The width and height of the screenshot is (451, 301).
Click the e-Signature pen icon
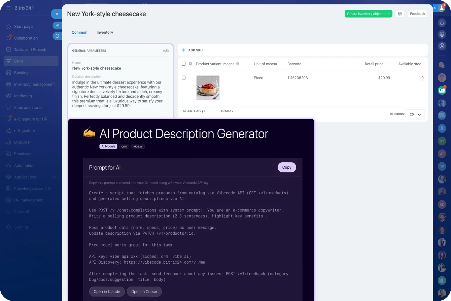tap(9, 131)
